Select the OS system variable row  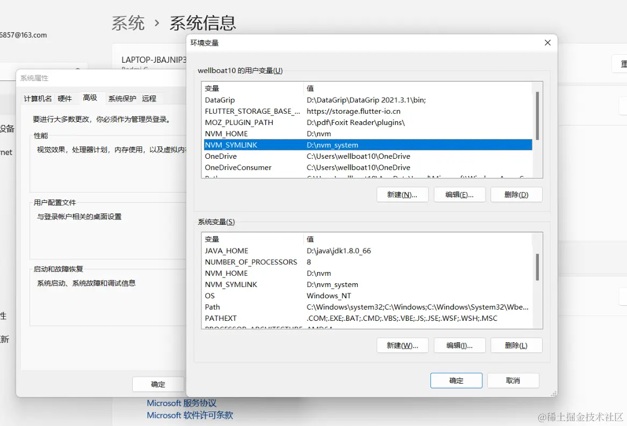tap(367, 296)
